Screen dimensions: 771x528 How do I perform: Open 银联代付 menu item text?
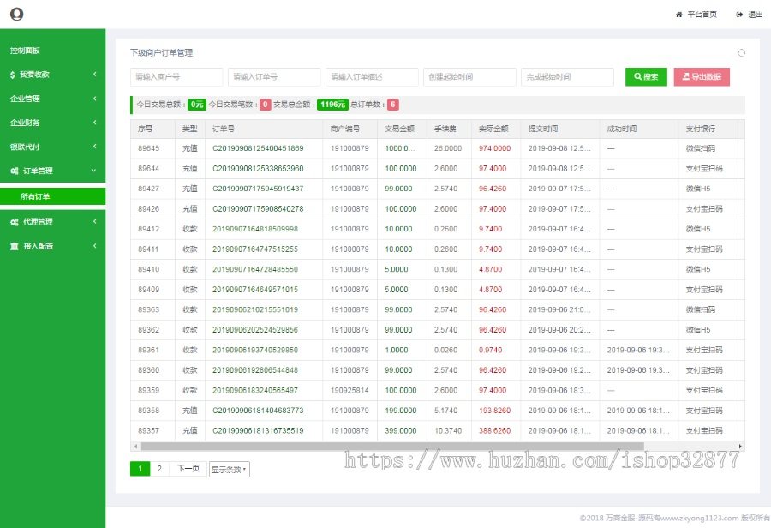[x=25, y=147]
